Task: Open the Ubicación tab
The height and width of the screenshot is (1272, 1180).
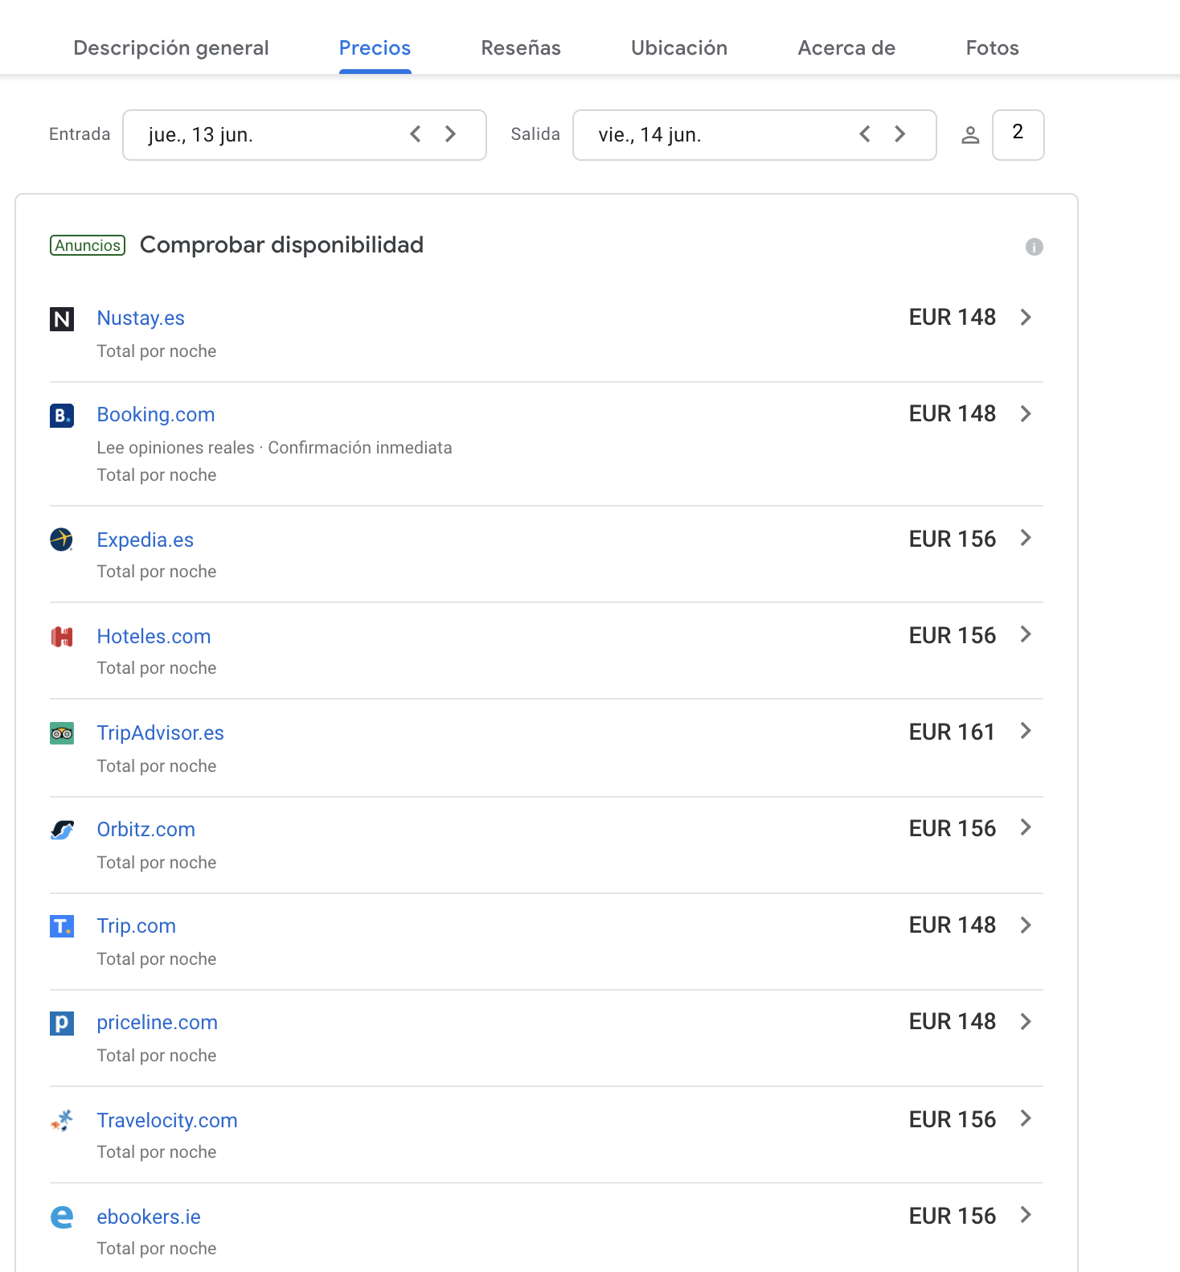Action: (x=679, y=48)
